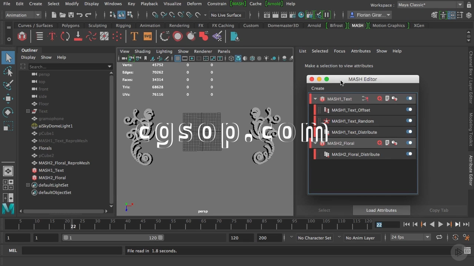
Task: Click the No Anim Layer button
Action: click(x=360, y=238)
